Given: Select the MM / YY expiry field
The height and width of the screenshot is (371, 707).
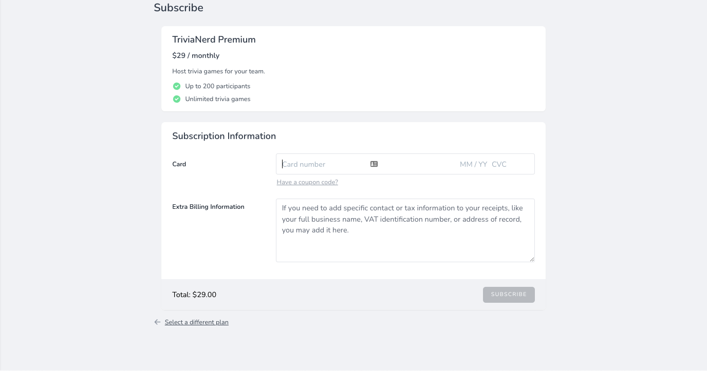Looking at the screenshot, I should (x=473, y=164).
